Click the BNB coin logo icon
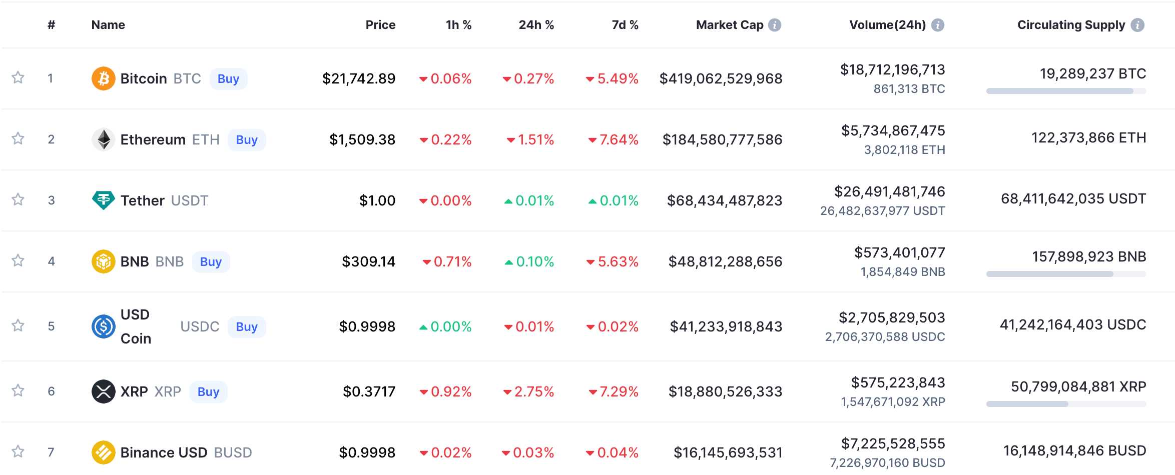Screen dimensions: 1175x475 [x=103, y=261]
